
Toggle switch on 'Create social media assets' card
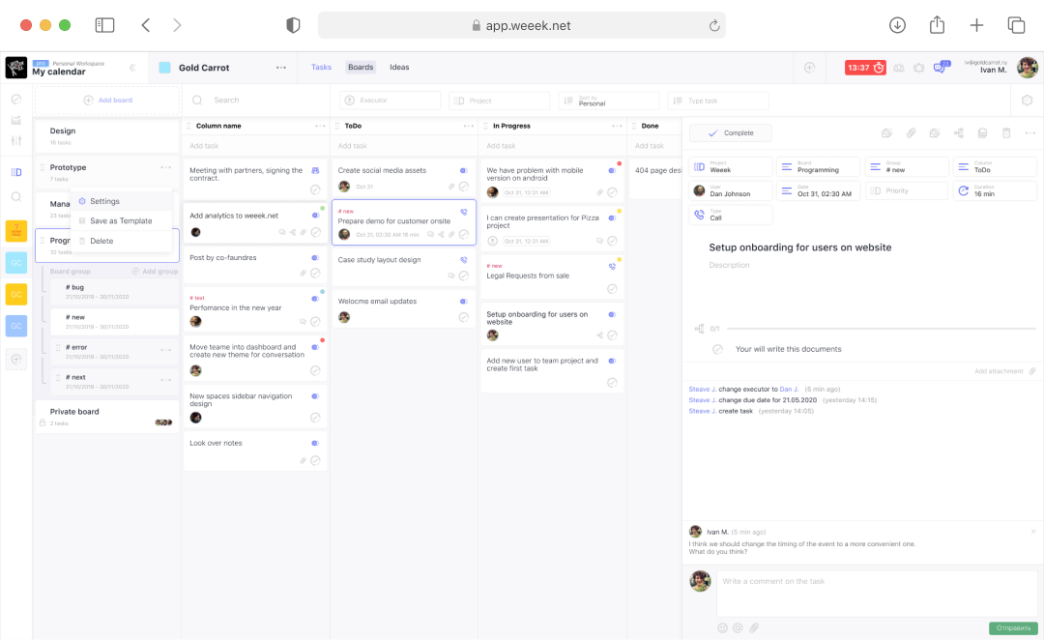(464, 171)
